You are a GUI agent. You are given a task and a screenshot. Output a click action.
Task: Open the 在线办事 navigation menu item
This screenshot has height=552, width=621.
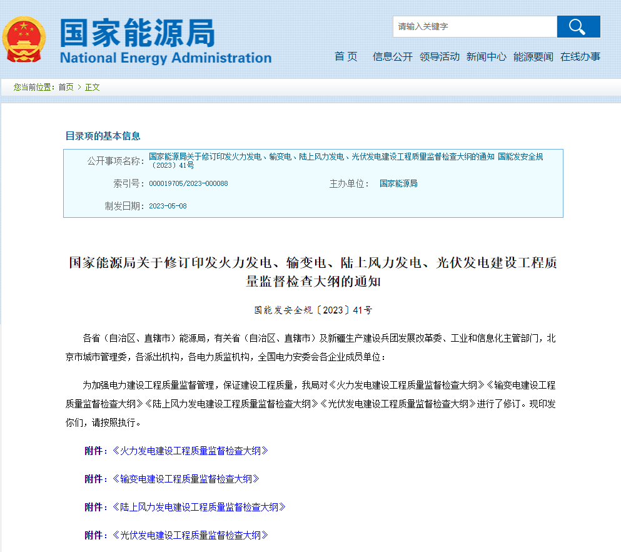pos(580,56)
